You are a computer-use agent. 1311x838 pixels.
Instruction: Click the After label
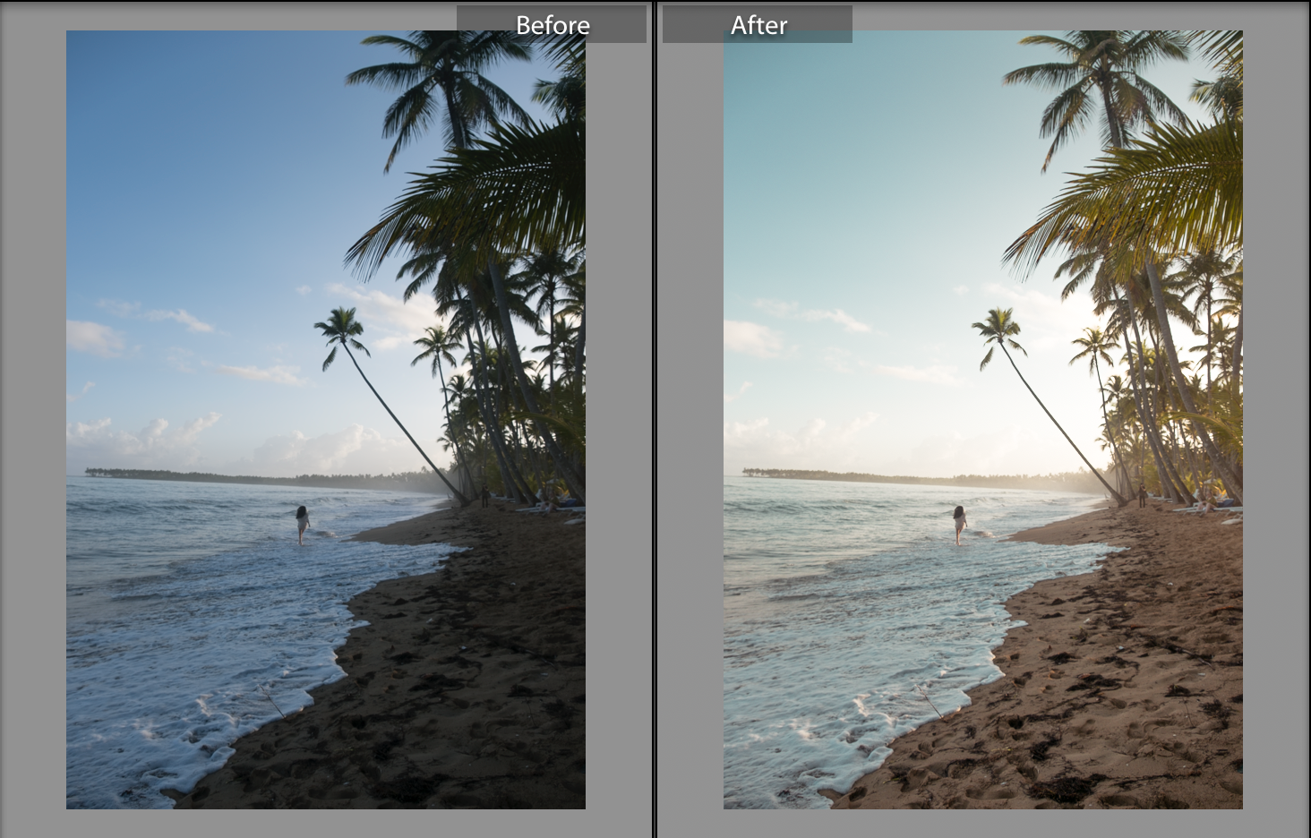click(x=758, y=25)
